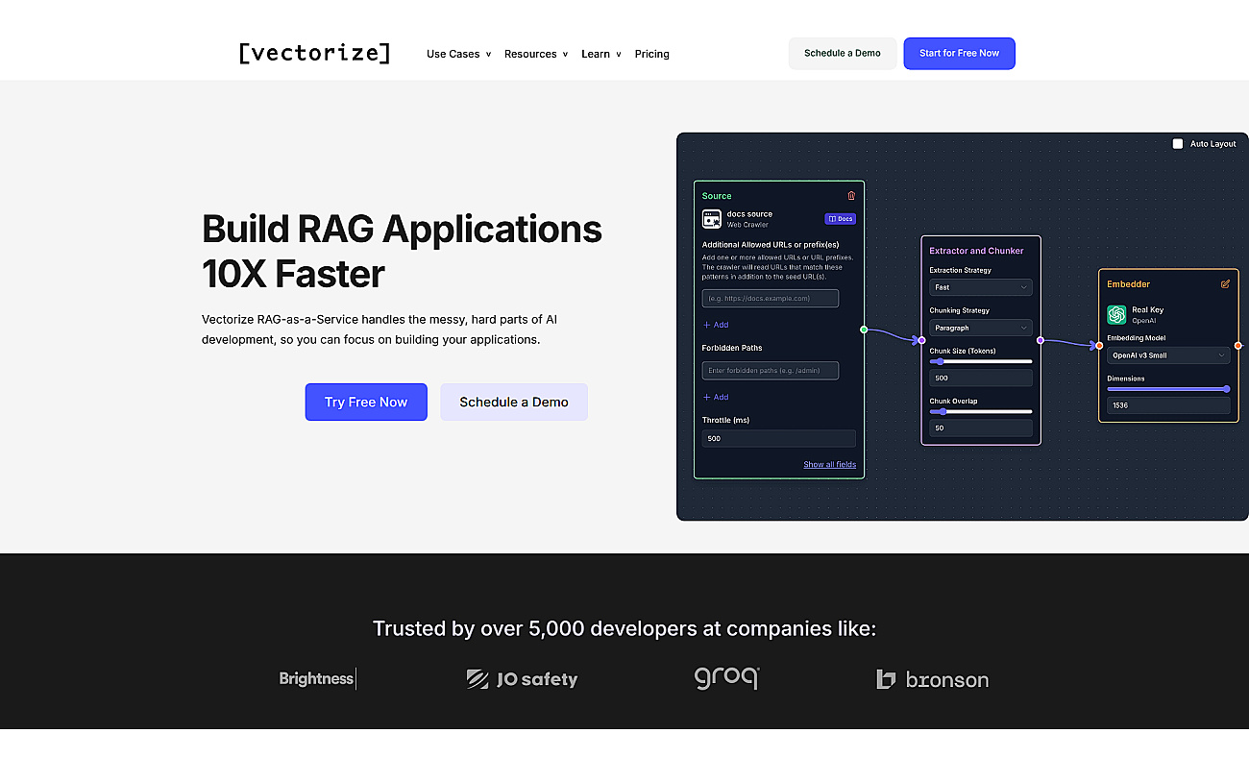
Task: Click the Embedder node right orange connector
Action: pyautogui.click(x=1238, y=345)
